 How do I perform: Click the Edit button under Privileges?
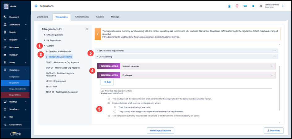coord(107,82)
